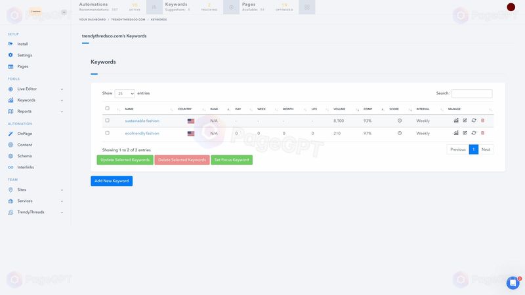Delete the ecofriendly fashion keyword via trash icon

pos(482,133)
